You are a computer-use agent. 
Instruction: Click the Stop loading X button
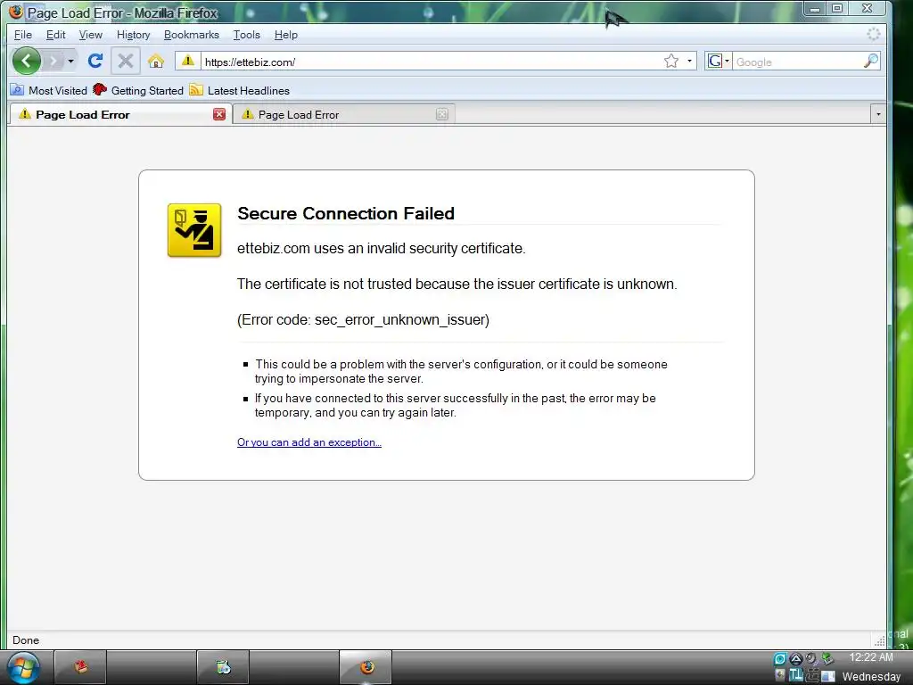pos(125,61)
